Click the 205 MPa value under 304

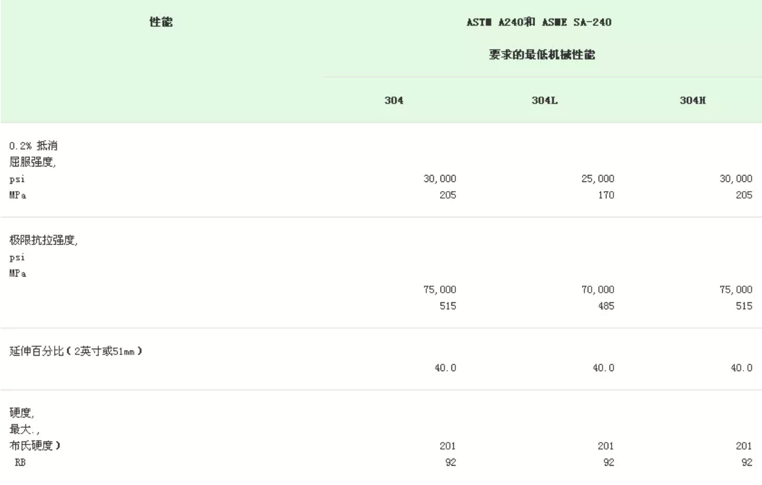point(447,196)
